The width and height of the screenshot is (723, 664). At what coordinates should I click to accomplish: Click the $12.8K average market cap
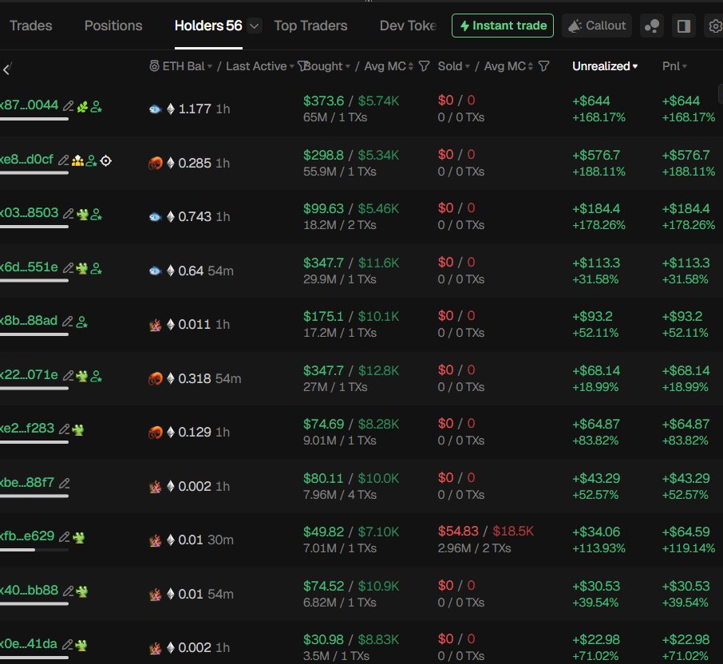pyautogui.click(x=378, y=371)
